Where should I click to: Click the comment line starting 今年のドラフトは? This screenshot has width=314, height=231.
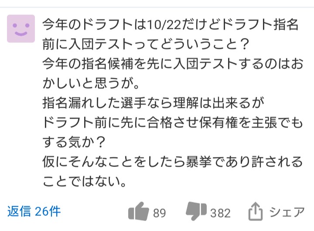pos(170,24)
